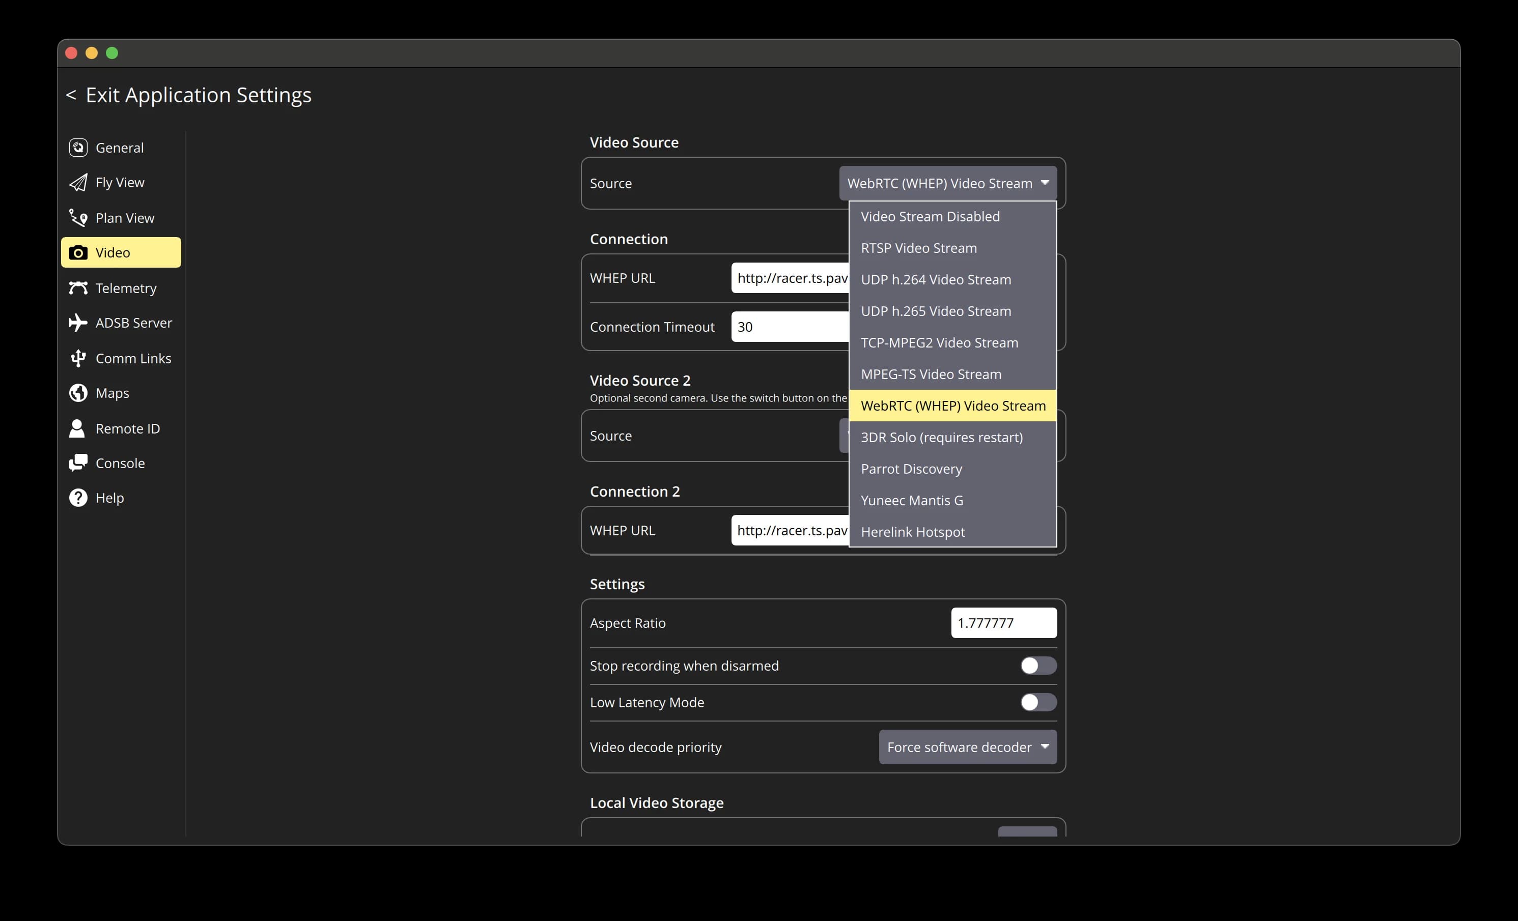Click the General settings icon
This screenshot has width=1518, height=921.
78,148
